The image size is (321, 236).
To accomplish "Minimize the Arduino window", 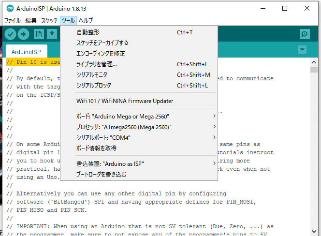I will pos(263,8).
